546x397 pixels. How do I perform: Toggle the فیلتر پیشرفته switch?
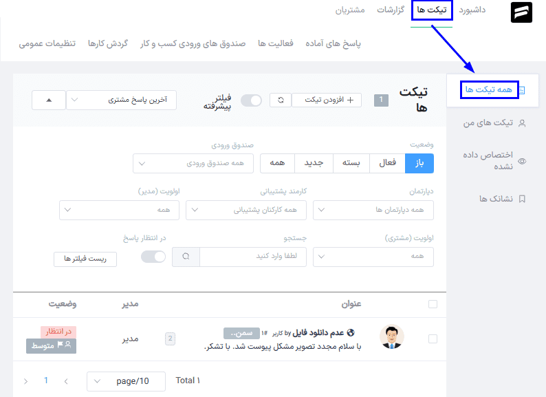[251, 100]
